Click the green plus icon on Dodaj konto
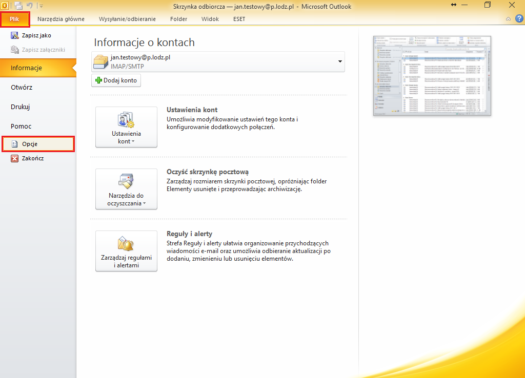The image size is (525, 378). [98, 80]
